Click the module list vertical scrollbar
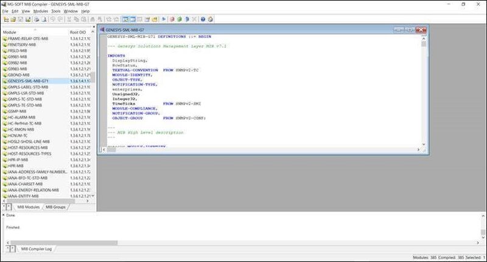Image resolution: width=487 pixels, height=262 pixels. pos(93,122)
